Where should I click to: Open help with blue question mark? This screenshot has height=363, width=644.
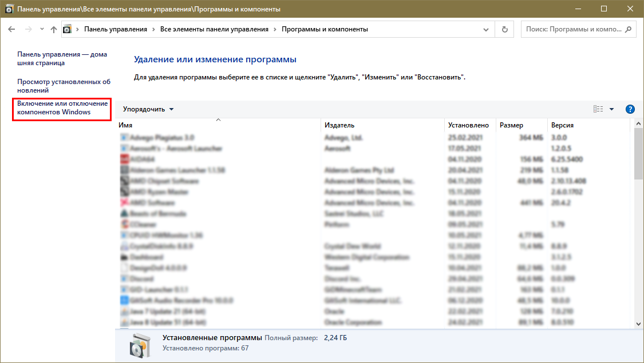(630, 109)
